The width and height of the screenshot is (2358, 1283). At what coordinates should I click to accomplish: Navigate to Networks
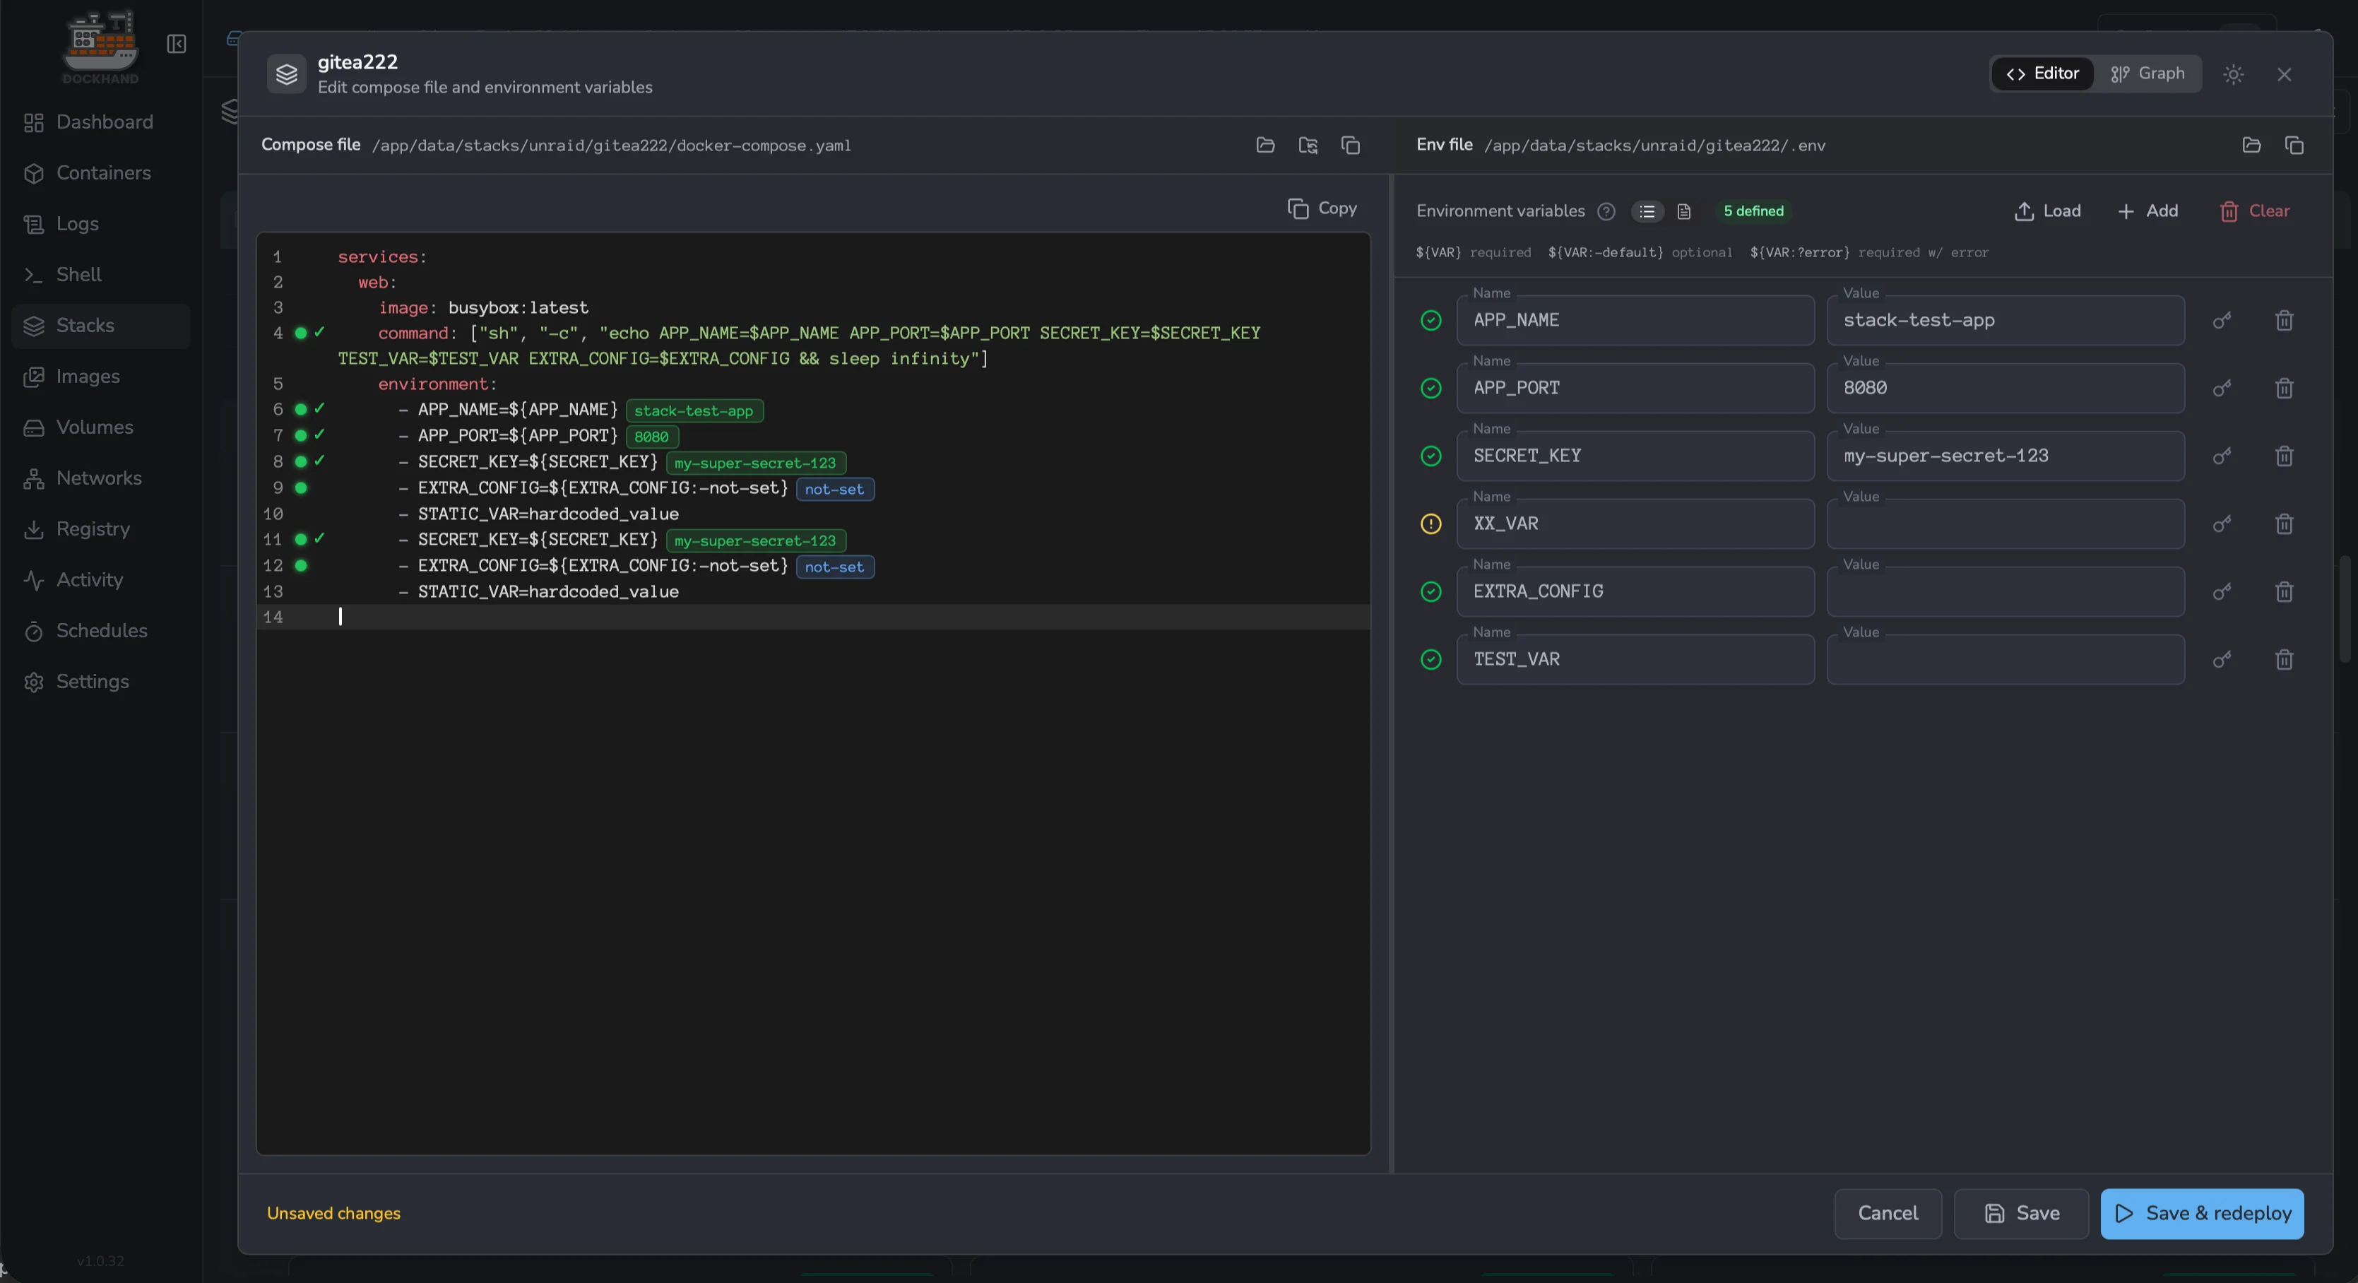click(x=101, y=478)
